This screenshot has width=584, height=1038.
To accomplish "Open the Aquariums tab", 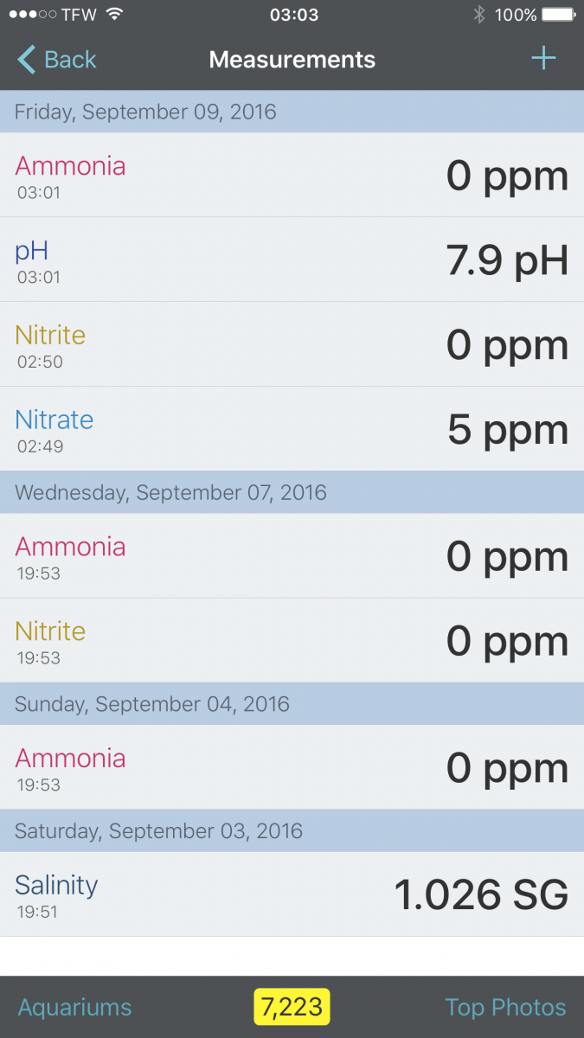I will 74,1007.
